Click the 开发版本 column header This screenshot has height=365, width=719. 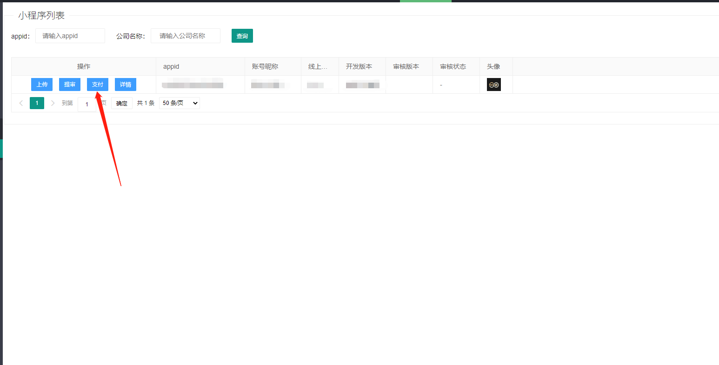(x=359, y=66)
